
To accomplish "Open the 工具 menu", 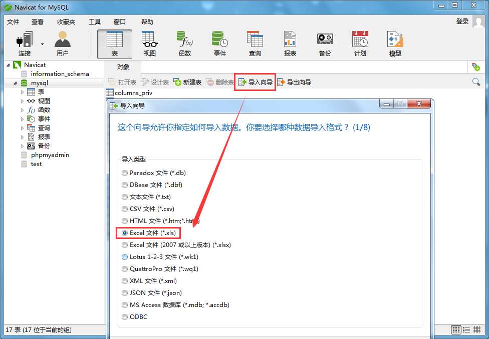I will (95, 21).
